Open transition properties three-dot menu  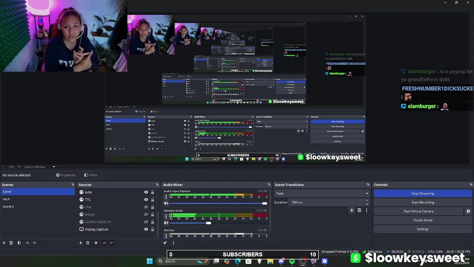367,210
